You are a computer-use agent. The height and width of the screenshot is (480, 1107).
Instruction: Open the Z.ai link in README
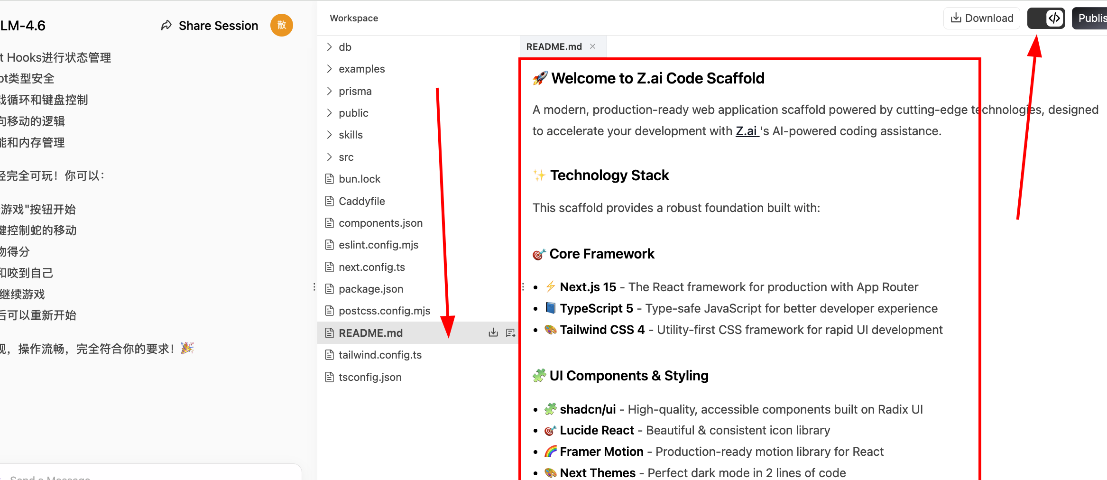(747, 131)
